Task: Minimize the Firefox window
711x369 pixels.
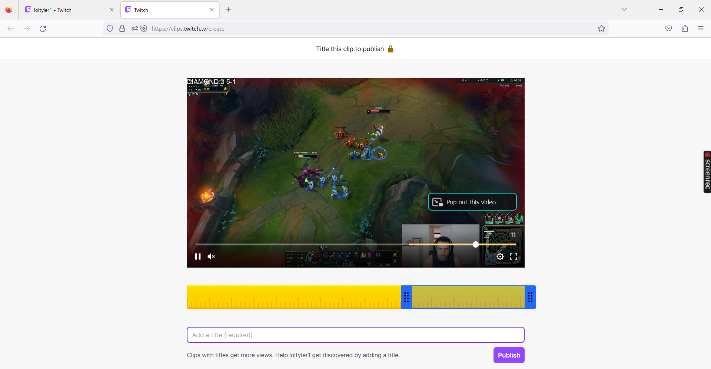Action: click(661, 10)
